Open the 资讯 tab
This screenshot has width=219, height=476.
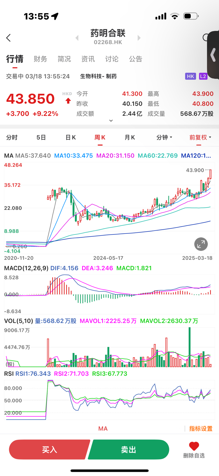click(x=88, y=59)
